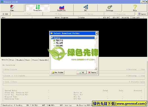The width and height of the screenshot is (148, 107).
Task: Sort transfers by Progress column
Action: [x=69, y=18]
